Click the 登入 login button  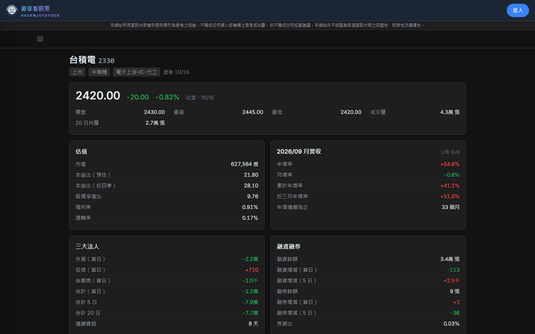click(518, 10)
